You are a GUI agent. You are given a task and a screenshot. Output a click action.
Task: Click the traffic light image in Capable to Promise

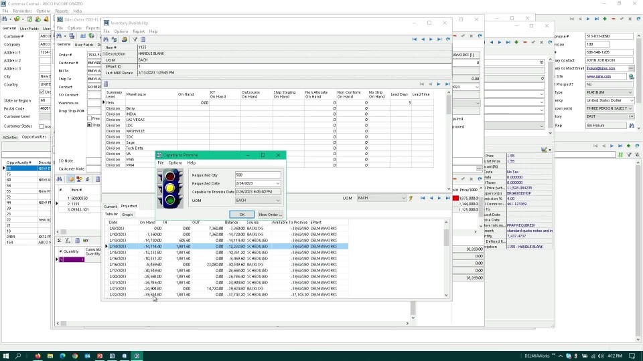[x=169, y=189]
